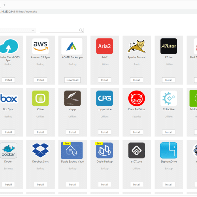197x197 pixels.
Task: Install Dropbox Sync
Action: click(40, 185)
